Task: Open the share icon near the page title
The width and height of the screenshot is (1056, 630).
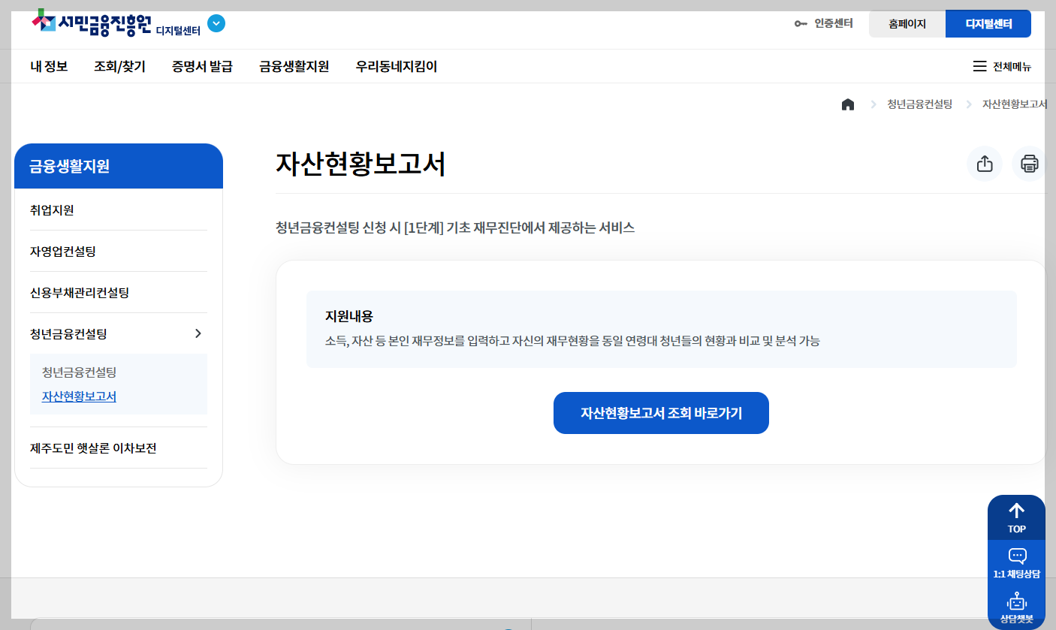Action: 984,164
